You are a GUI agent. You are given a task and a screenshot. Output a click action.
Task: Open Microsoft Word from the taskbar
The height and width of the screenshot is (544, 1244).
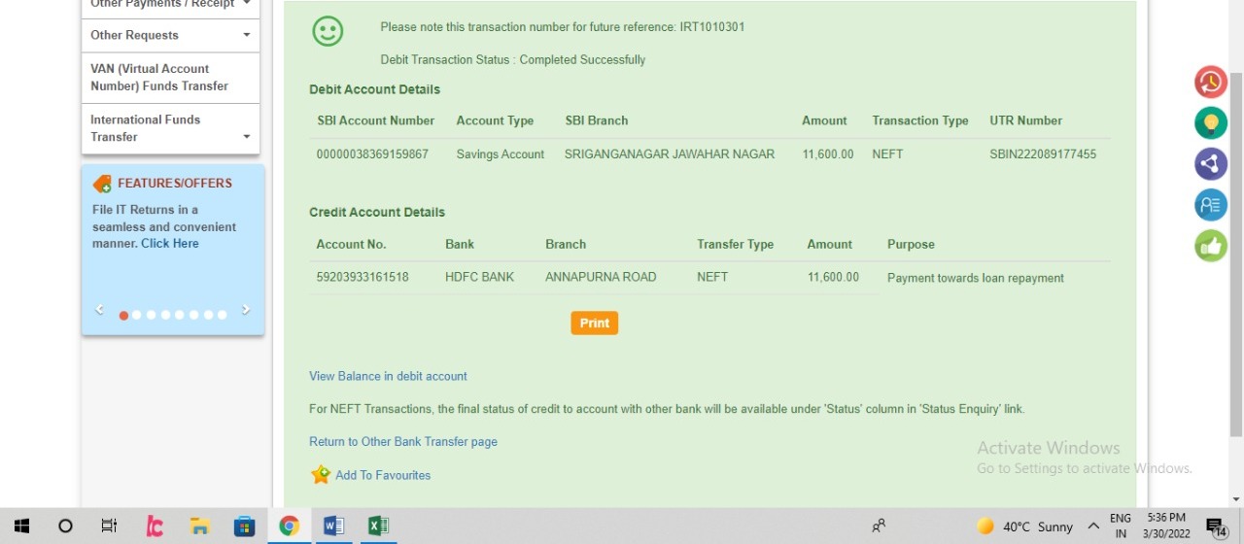(x=333, y=527)
